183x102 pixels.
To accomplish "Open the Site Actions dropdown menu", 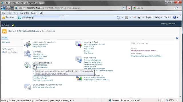I will 6,25.
